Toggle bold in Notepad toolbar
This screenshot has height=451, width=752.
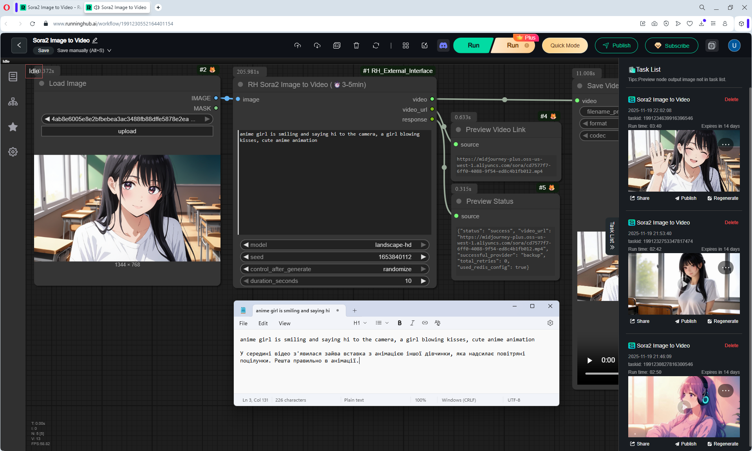[x=399, y=323]
